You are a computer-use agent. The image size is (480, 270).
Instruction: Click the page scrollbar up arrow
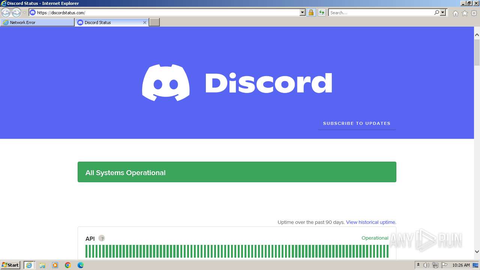[477, 35]
